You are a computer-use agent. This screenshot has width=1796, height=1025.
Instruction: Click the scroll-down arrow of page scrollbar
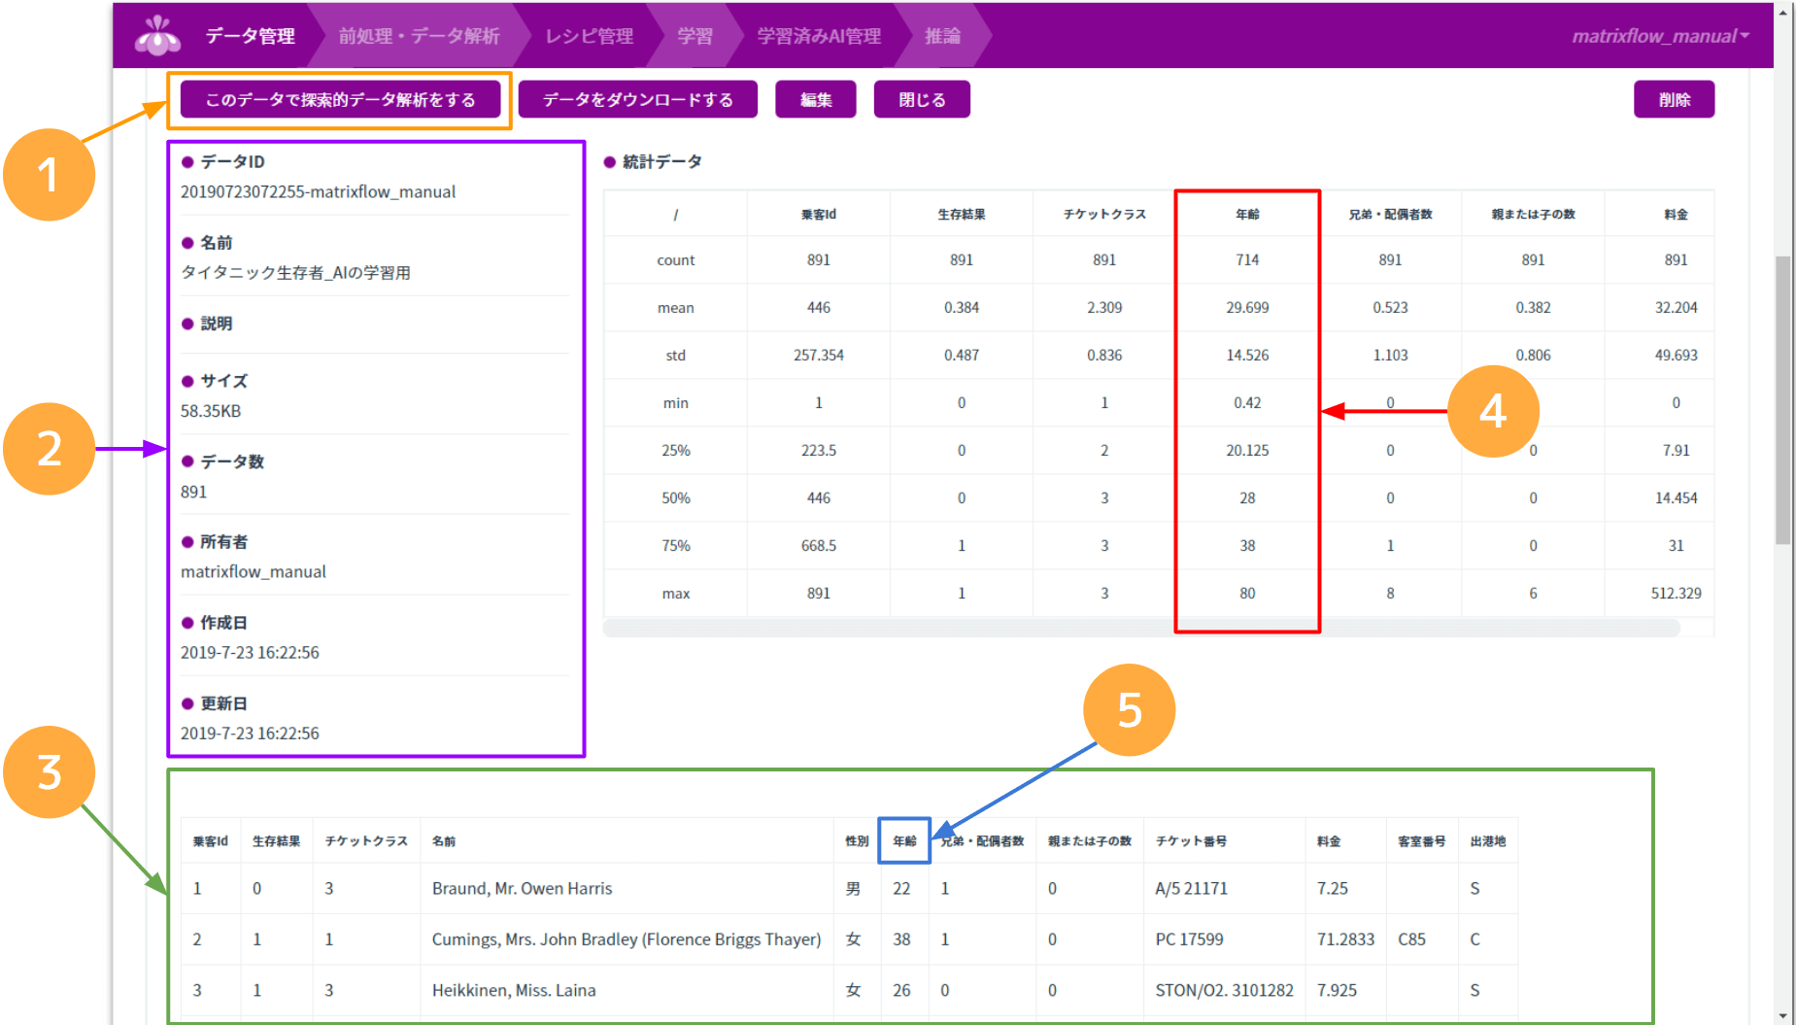click(1782, 1015)
